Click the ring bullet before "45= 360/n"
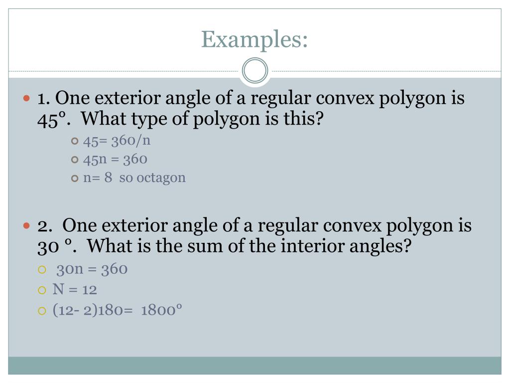The width and height of the screenshot is (510, 383). tap(75, 141)
